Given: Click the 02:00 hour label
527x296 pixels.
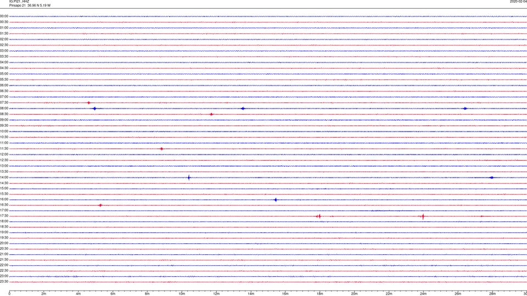Looking at the screenshot, I should (4, 39).
